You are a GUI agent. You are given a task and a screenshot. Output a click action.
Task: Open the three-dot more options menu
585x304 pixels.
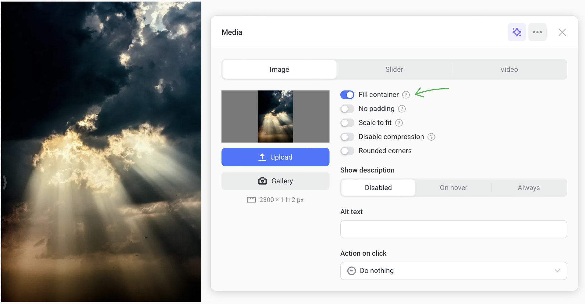537,32
